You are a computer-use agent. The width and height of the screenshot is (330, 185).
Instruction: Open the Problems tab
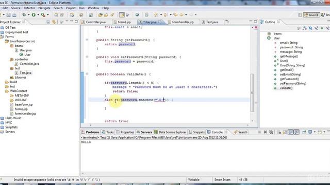pos(91,132)
